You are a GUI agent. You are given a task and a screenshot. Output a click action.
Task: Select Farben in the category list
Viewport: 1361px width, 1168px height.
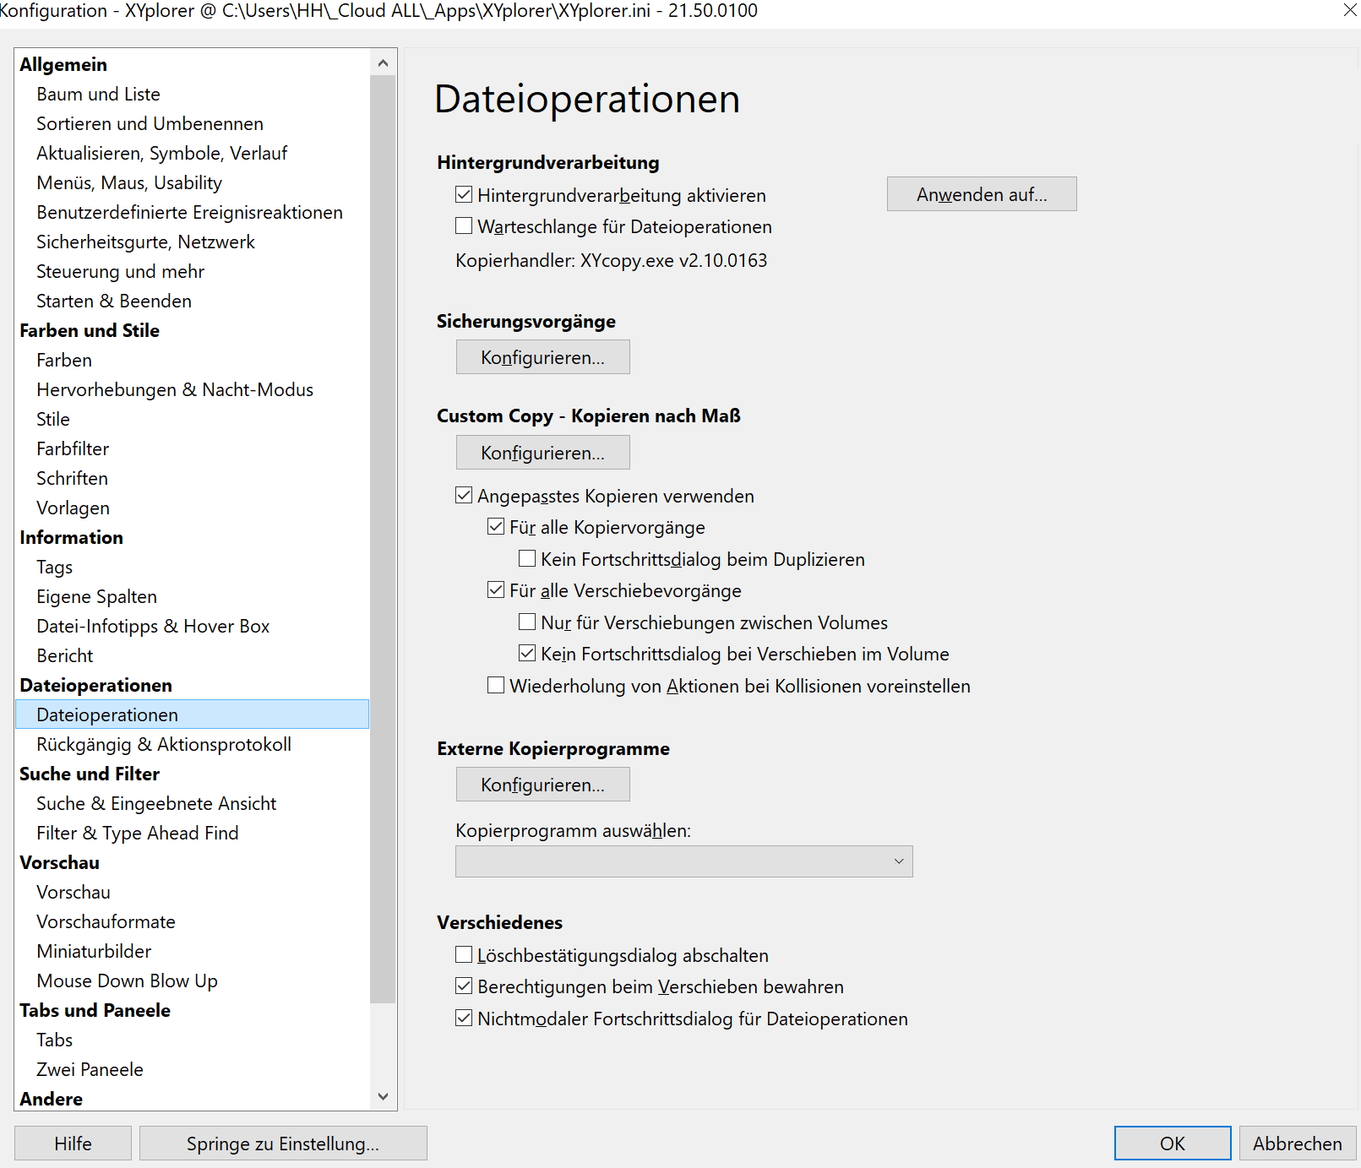tap(64, 360)
